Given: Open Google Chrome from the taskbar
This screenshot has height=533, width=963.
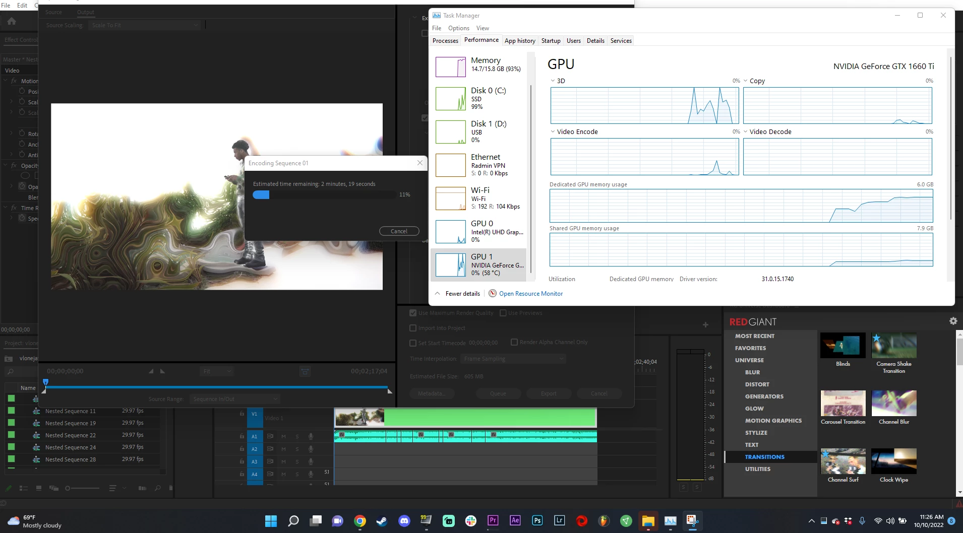Looking at the screenshot, I should pyautogui.click(x=360, y=520).
